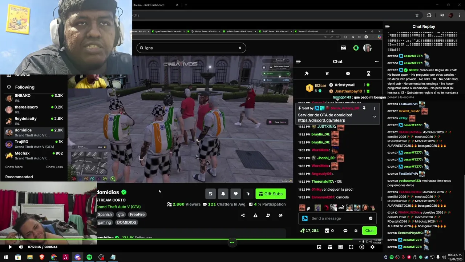Open Grand Theft Auto V (GTA) category link
Screen dimensions: 465x262
click(x=118, y=207)
